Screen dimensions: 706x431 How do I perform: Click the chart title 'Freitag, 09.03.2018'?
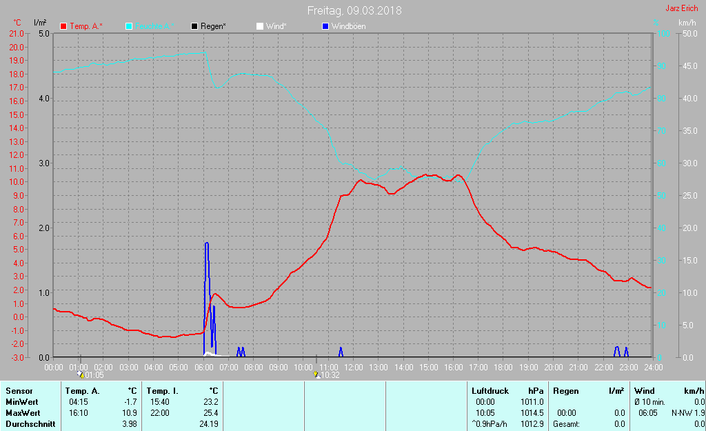[x=354, y=10]
